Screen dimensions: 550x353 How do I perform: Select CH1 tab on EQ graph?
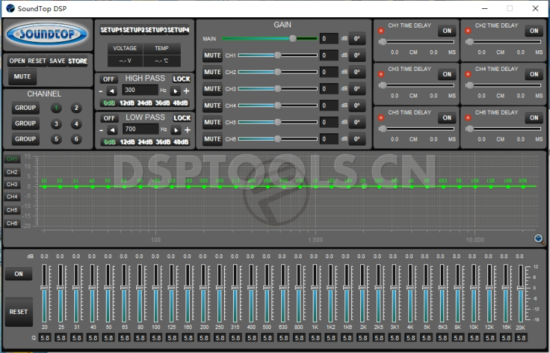12,159
